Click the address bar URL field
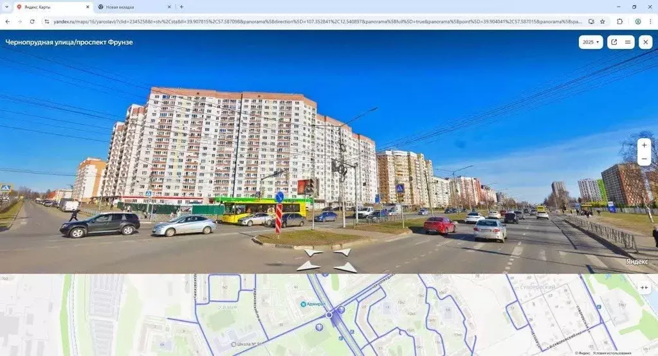Image resolution: width=658 pixels, height=356 pixels. 309,21
